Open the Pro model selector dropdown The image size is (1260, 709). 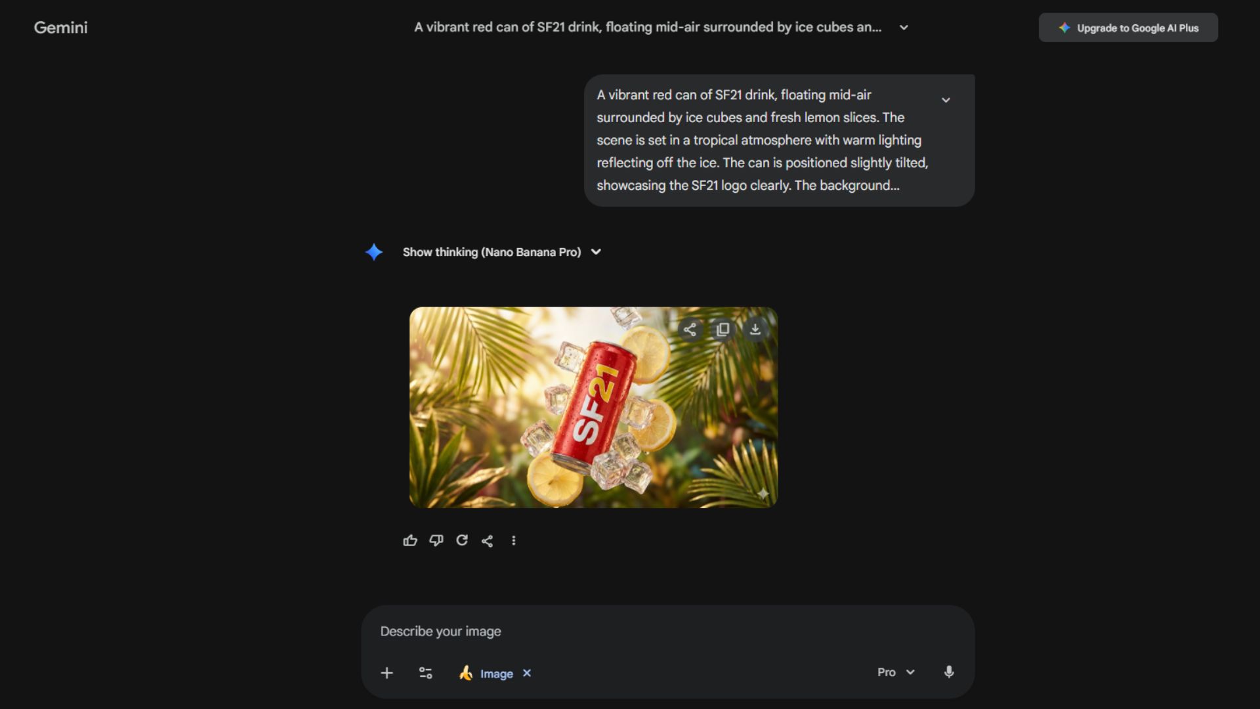896,672
